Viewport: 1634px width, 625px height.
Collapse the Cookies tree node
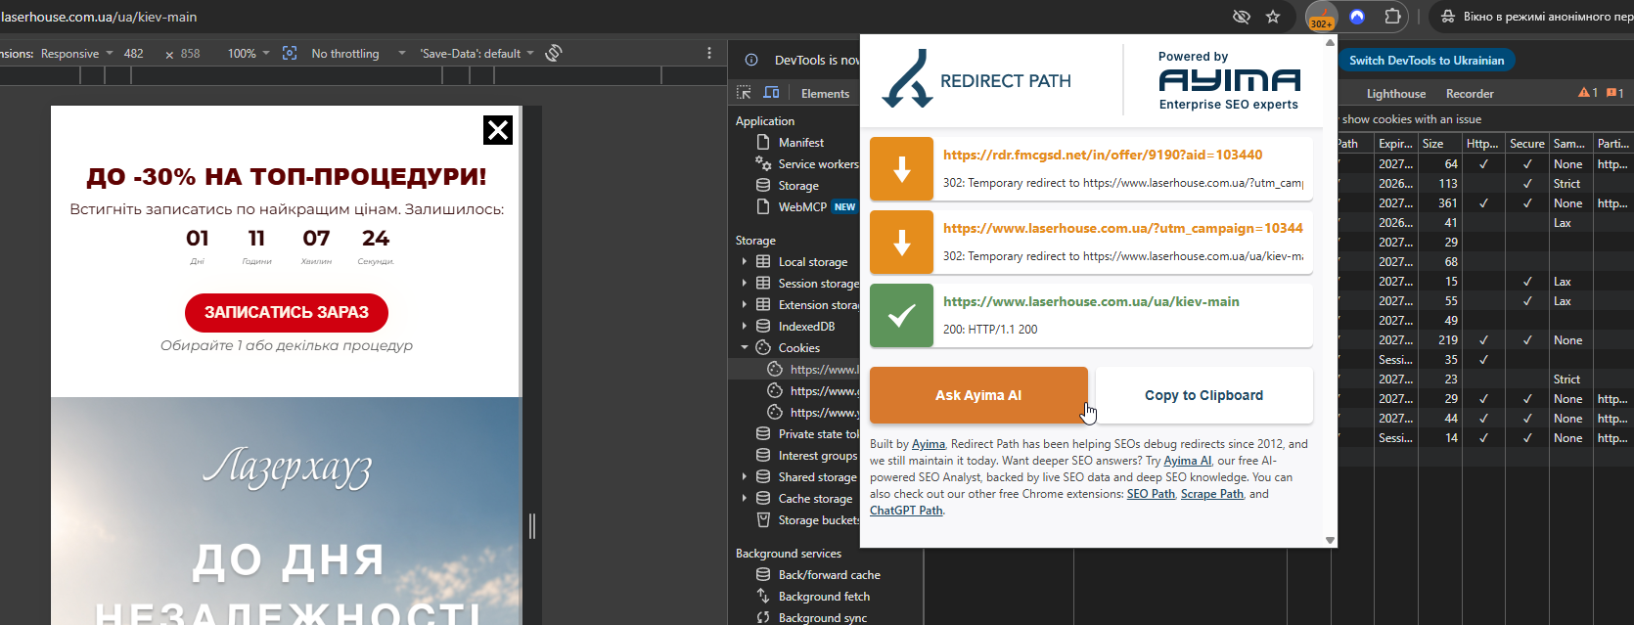[x=745, y=348]
